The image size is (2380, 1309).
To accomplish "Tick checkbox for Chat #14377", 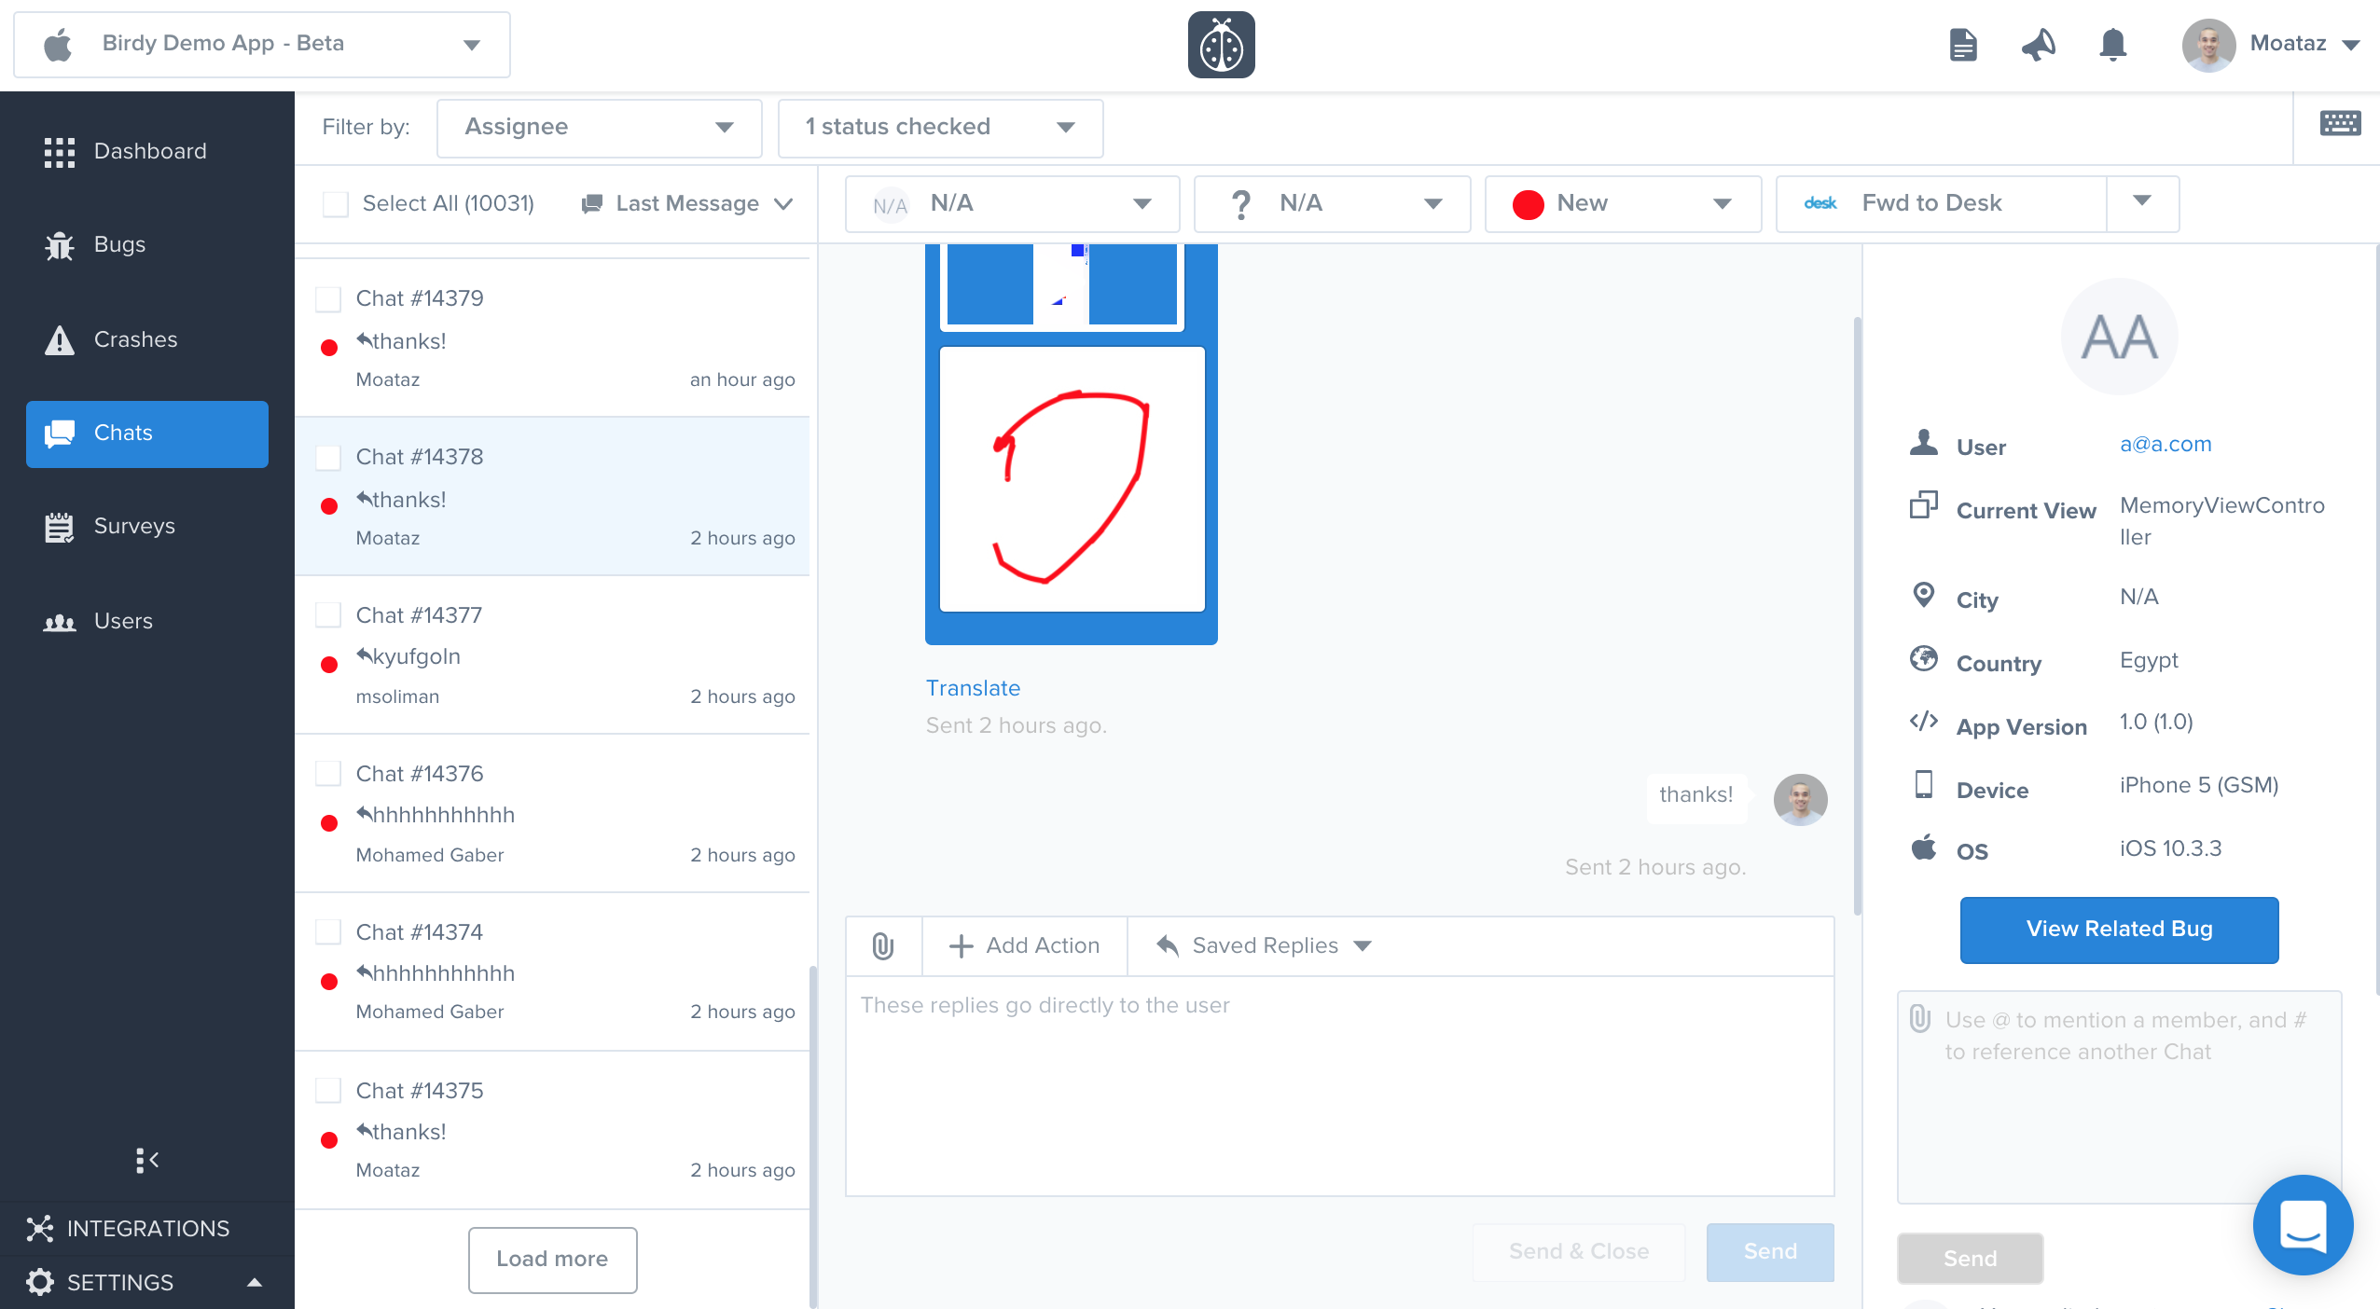I will pyautogui.click(x=328, y=615).
